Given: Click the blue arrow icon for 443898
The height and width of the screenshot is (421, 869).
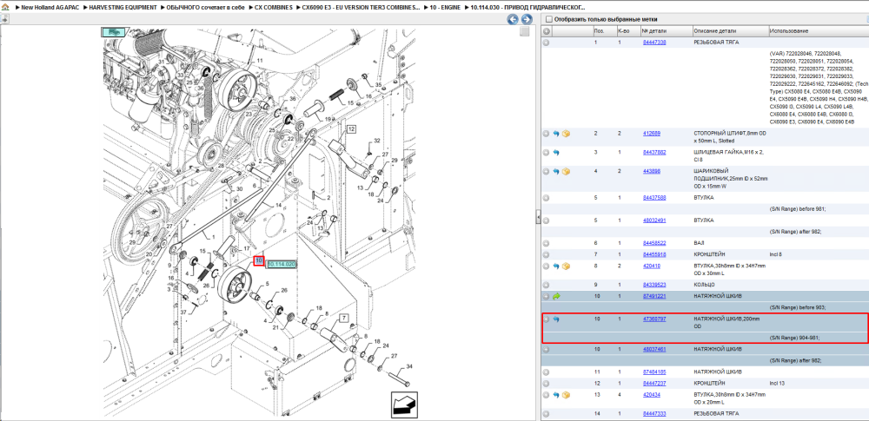Looking at the screenshot, I should coord(556,171).
